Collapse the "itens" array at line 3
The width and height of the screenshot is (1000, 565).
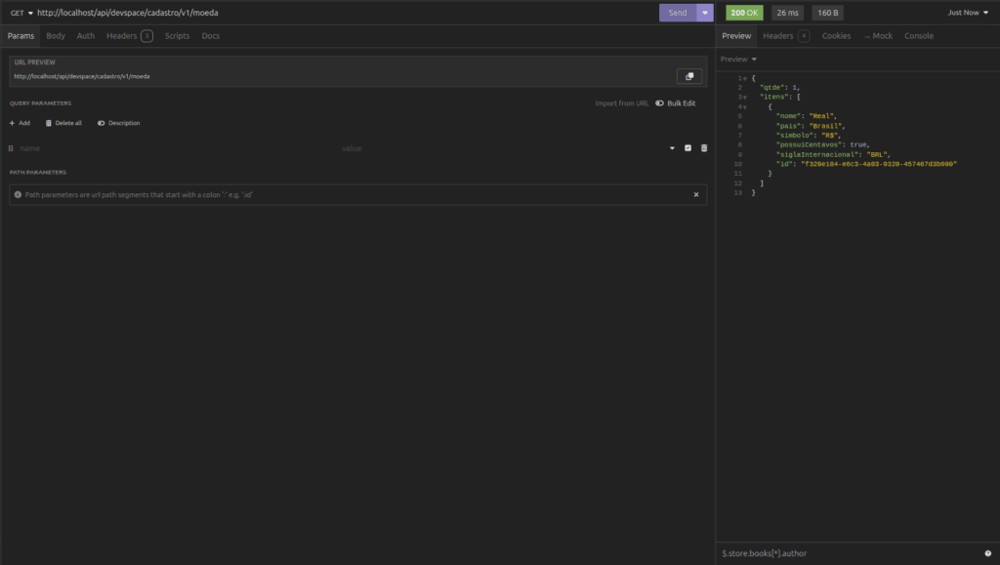pyautogui.click(x=744, y=98)
